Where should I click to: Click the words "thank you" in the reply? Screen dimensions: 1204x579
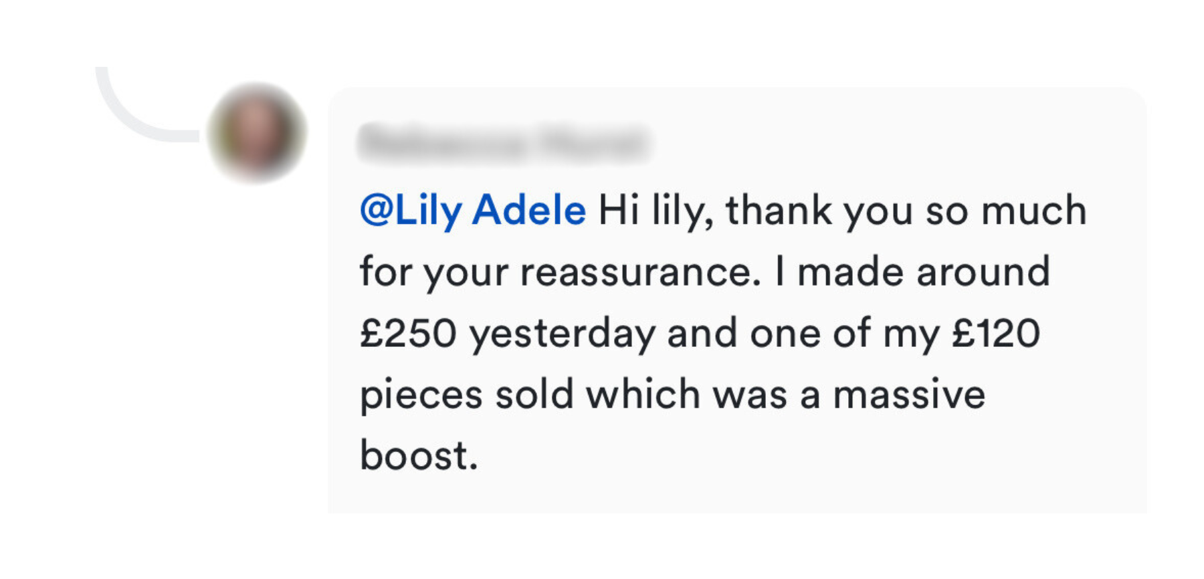tap(819, 211)
